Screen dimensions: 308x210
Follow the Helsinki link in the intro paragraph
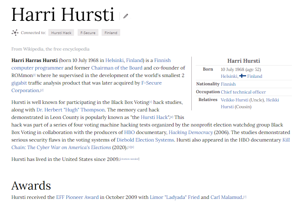point(114,60)
